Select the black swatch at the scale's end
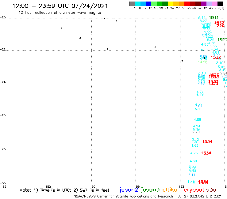The width and height of the screenshot is (227, 199). (x=220, y=4)
